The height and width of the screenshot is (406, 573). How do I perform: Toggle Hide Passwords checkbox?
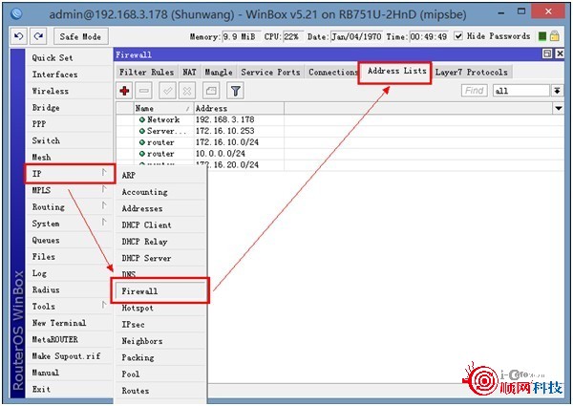click(x=458, y=35)
